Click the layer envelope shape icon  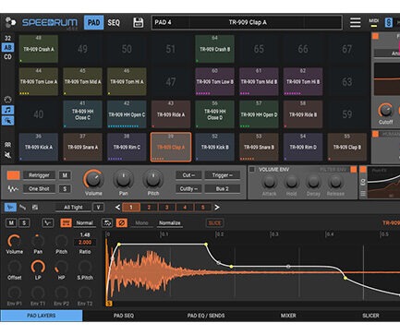48,222
